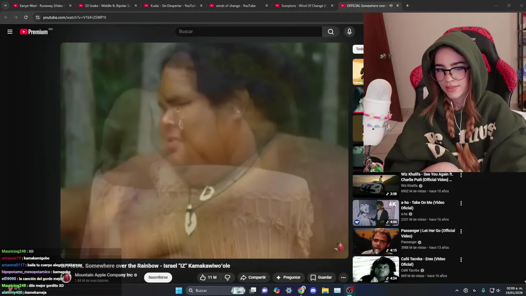This screenshot has width=526, height=296.
Task: Click the Compartir share button
Action: 253,277
